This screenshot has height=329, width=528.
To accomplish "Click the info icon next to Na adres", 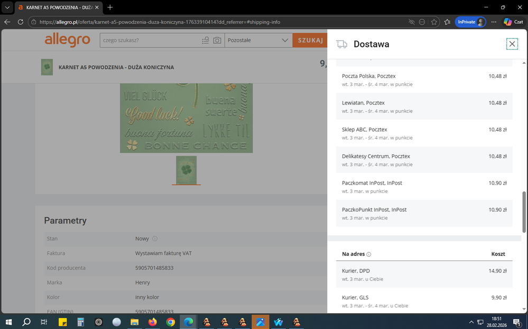I will point(369,254).
